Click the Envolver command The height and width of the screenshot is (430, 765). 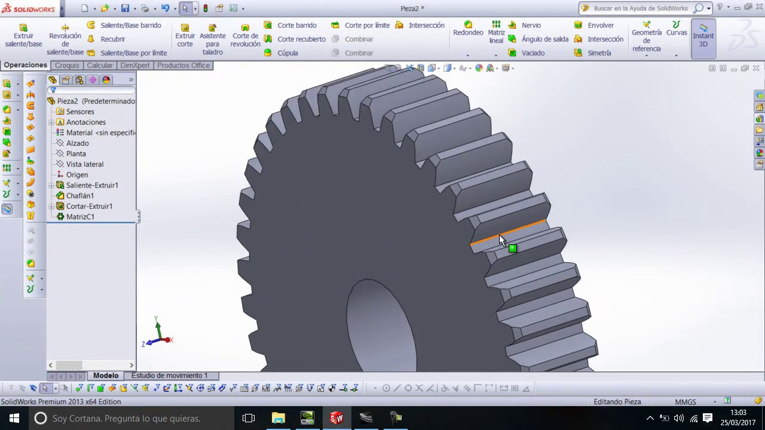click(594, 25)
